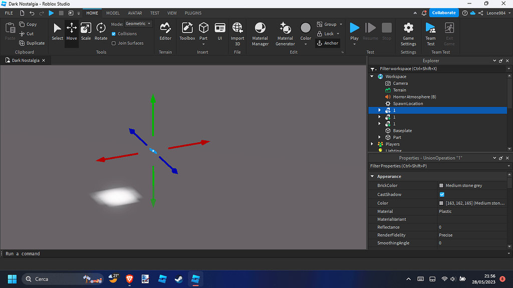Image resolution: width=513 pixels, height=288 pixels.
Task: Activate the Scale tool
Action: 86,32
